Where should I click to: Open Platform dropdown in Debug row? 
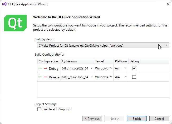pos(126,68)
